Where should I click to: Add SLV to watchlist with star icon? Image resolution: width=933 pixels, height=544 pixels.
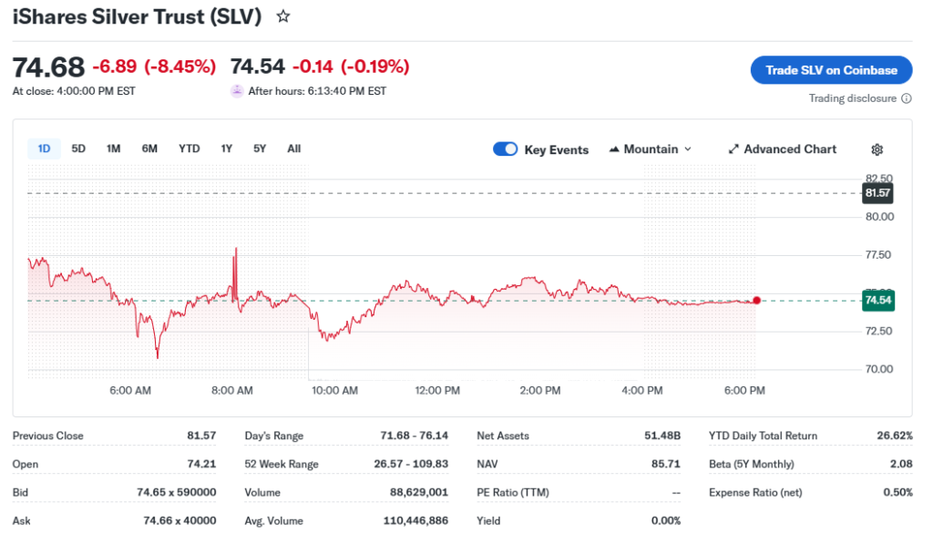283,16
